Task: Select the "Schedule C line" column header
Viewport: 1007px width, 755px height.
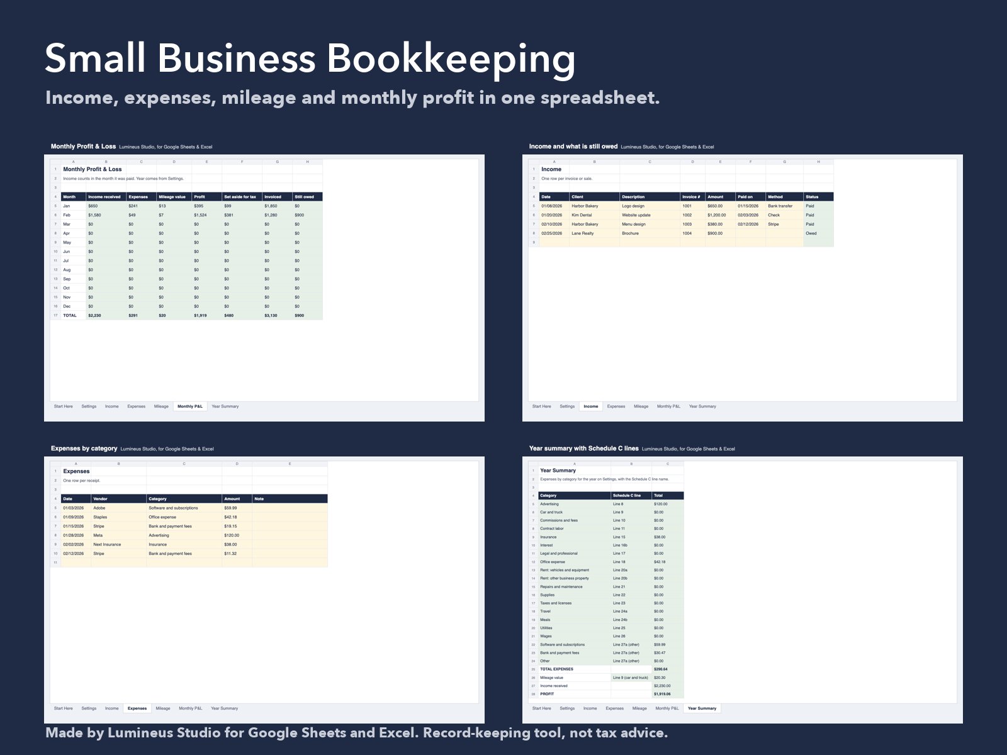Action: coord(631,496)
